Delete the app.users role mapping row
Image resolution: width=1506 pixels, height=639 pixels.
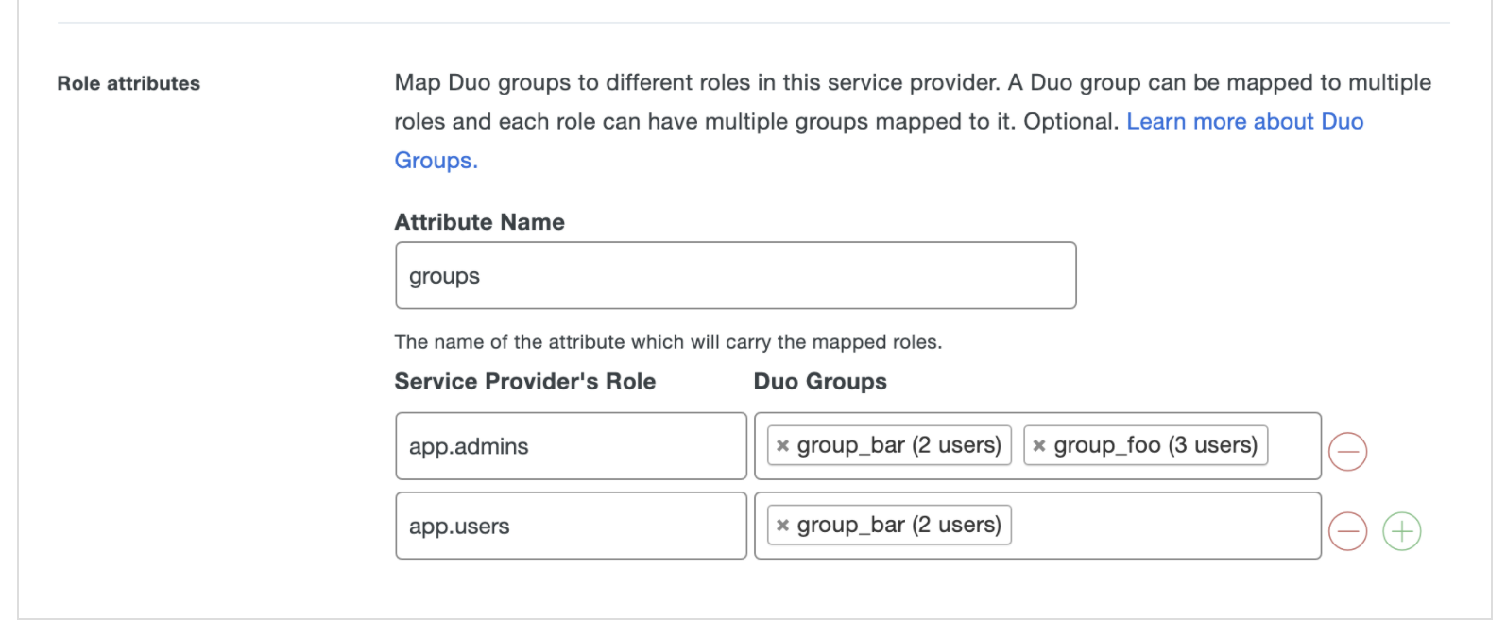pyautogui.click(x=1347, y=531)
